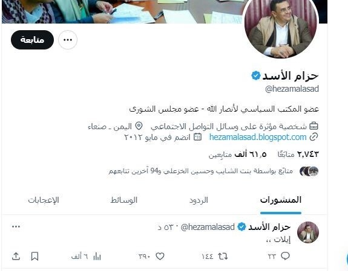Switch to the الوسائط media tab
The image size is (348, 271).
coord(124,200)
